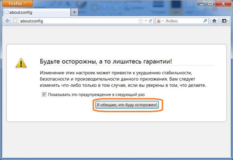Select the about:config tab
This screenshot has width=233, height=160.
pos(37,12)
